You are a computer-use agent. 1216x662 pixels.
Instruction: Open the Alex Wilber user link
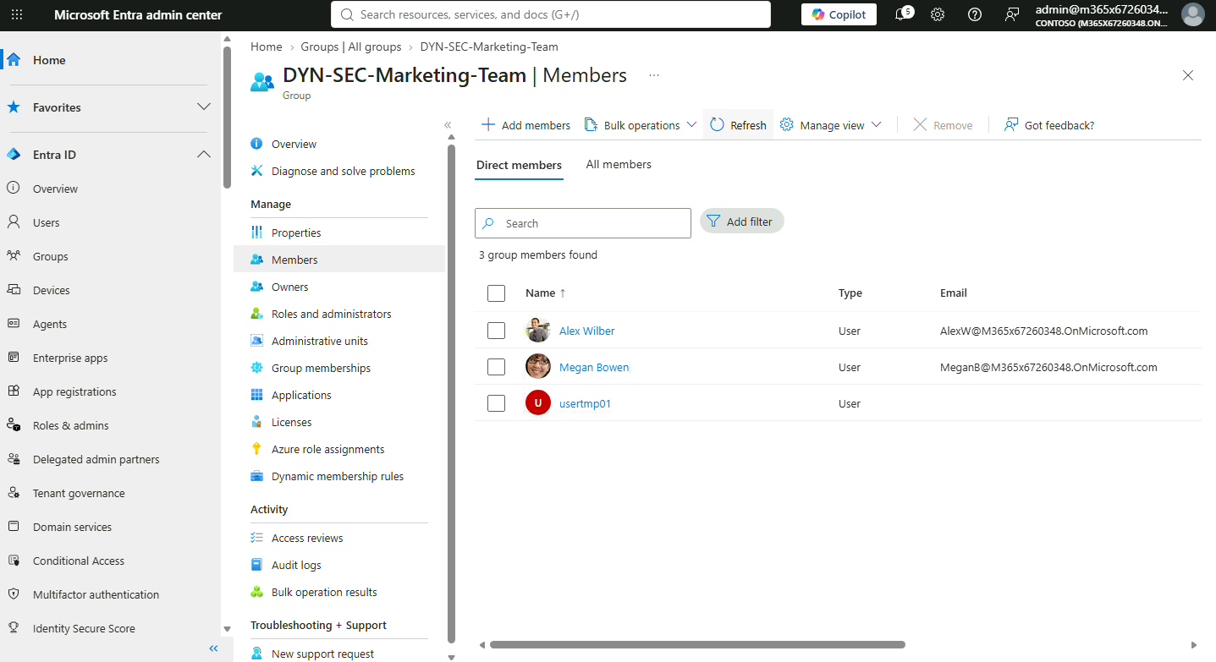coord(586,331)
